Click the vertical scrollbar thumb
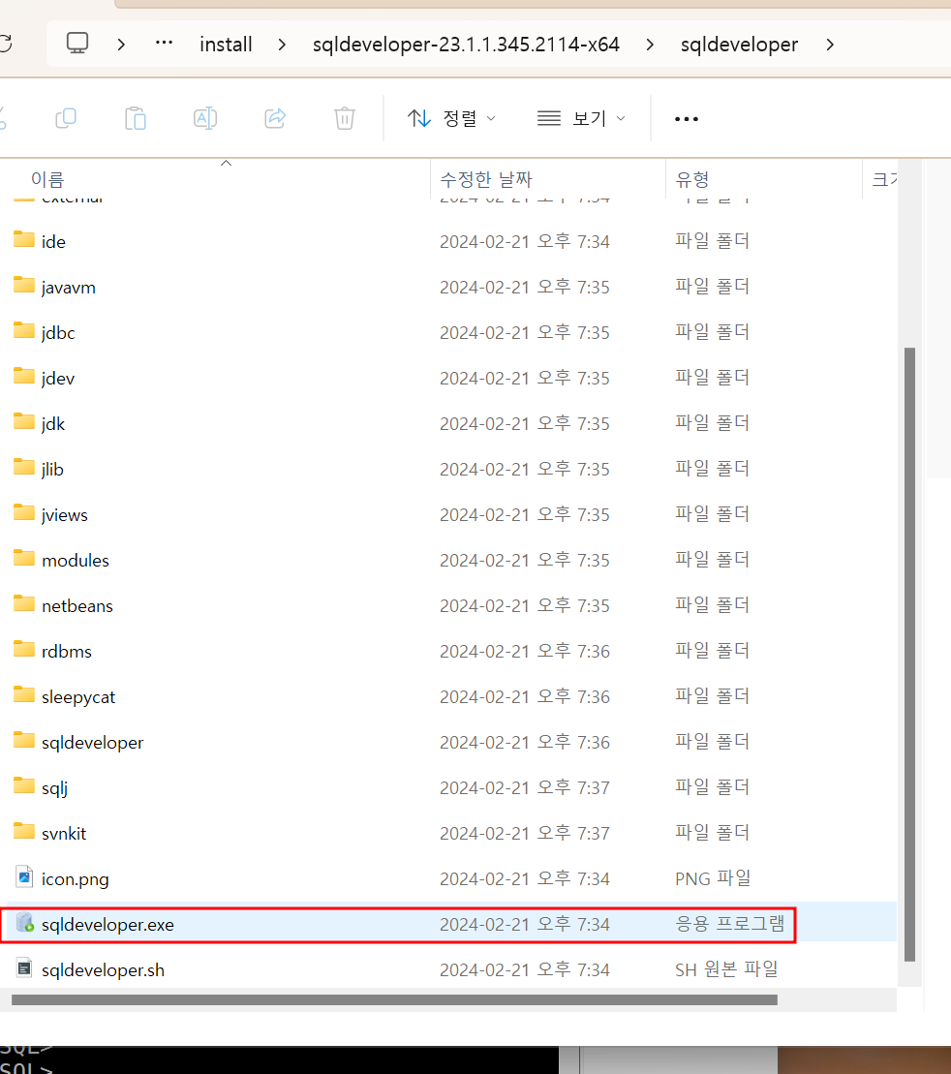The height and width of the screenshot is (1074, 951). click(x=910, y=654)
